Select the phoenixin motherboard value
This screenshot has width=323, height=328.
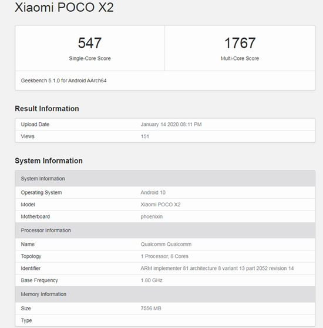[x=152, y=216]
